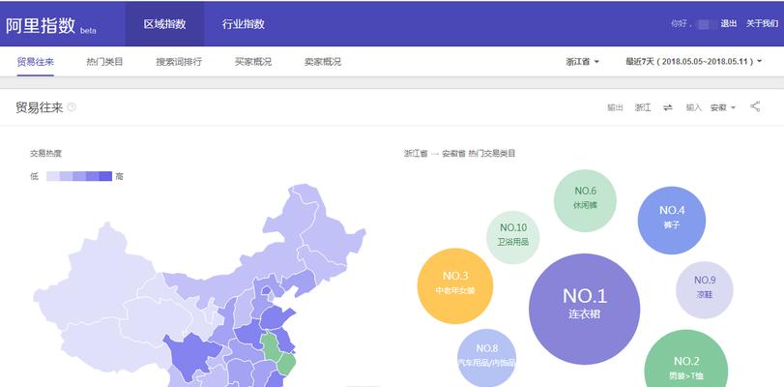Click the swap direction arrows icon
This screenshot has height=387, width=784.
point(668,107)
